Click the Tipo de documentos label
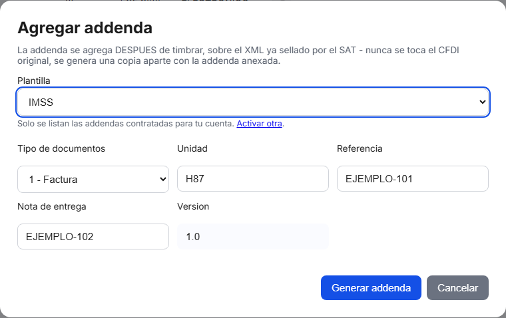506x318 pixels. tap(61, 148)
